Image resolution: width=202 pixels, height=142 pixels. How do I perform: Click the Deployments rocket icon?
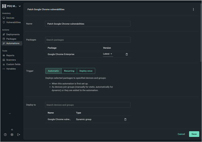(x=4, y=34)
